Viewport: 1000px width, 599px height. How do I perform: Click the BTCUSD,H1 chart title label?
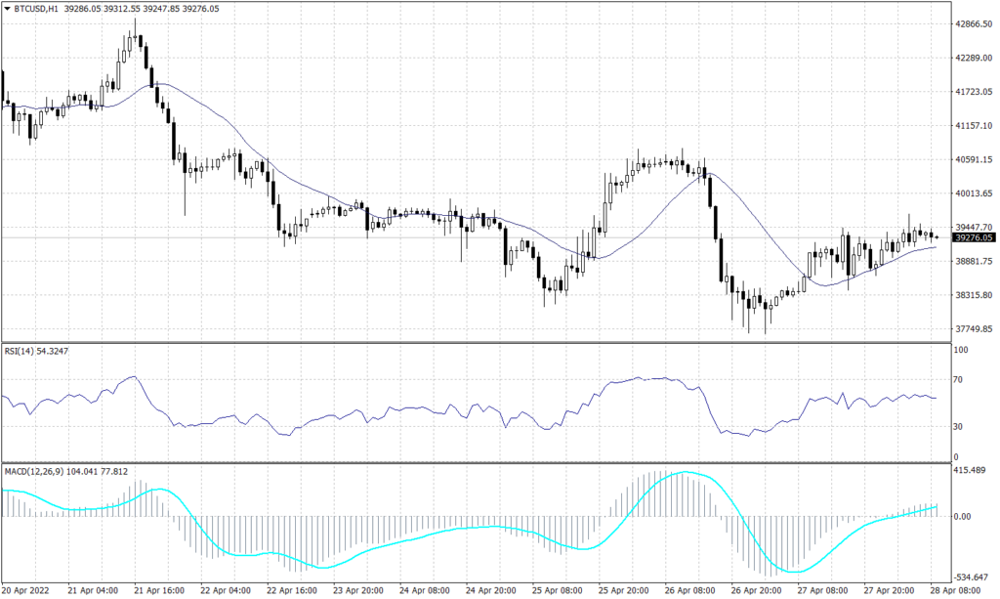pyautogui.click(x=37, y=8)
